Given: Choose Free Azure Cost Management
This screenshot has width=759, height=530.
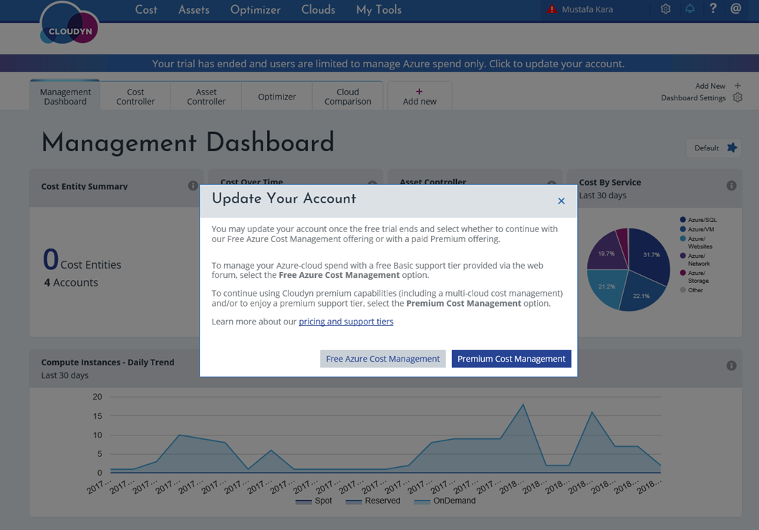Looking at the screenshot, I should pos(383,359).
